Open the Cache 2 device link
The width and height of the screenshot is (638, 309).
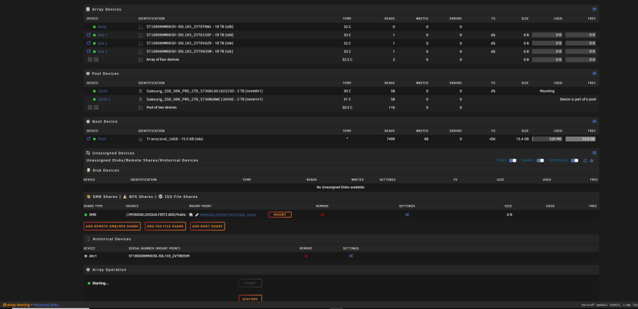(x=104, y=100)
